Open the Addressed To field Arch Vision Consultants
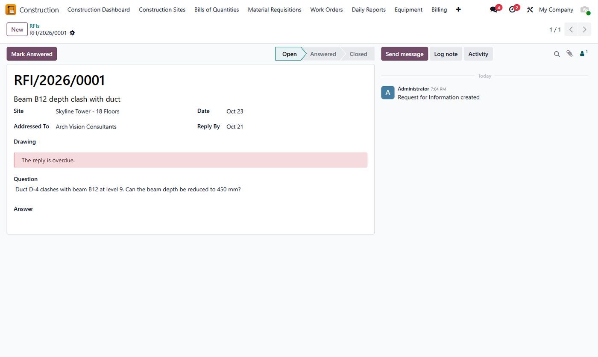598x357 pixels. (x=86, y=127)
